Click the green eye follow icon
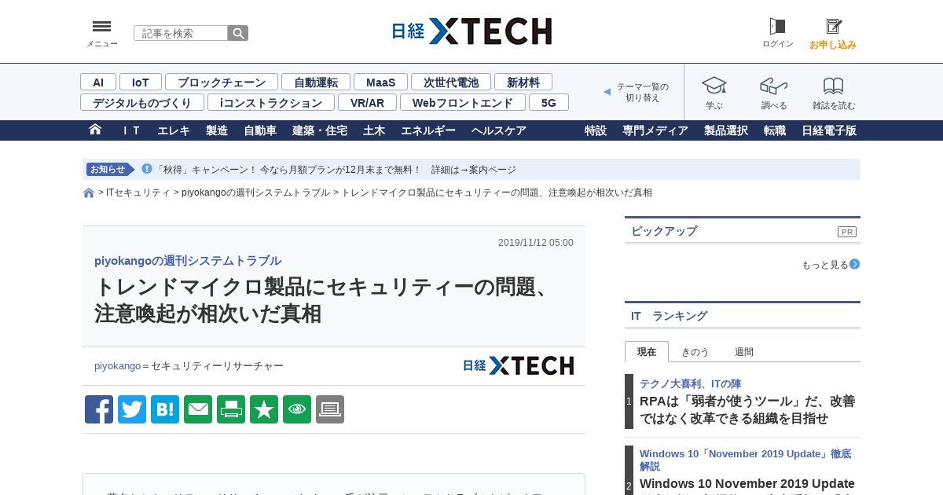 297,409
